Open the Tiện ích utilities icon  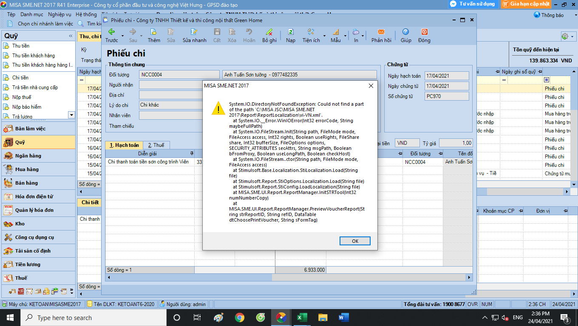click(311, 32)
